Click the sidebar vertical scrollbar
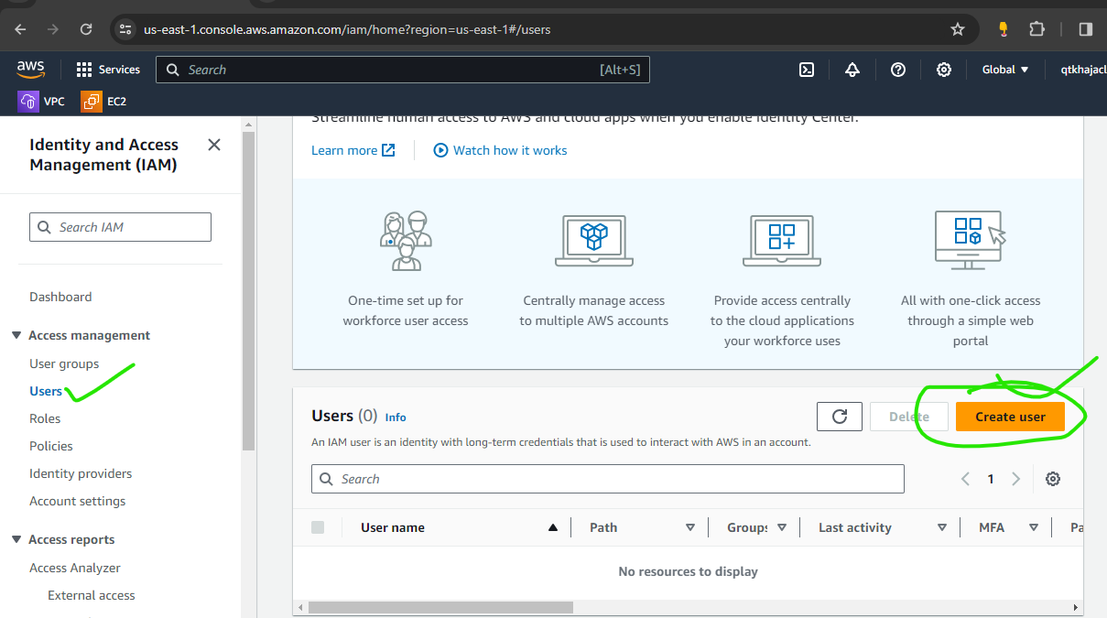The width and height of the screenshot is (1107, 618). coord(249,291)
